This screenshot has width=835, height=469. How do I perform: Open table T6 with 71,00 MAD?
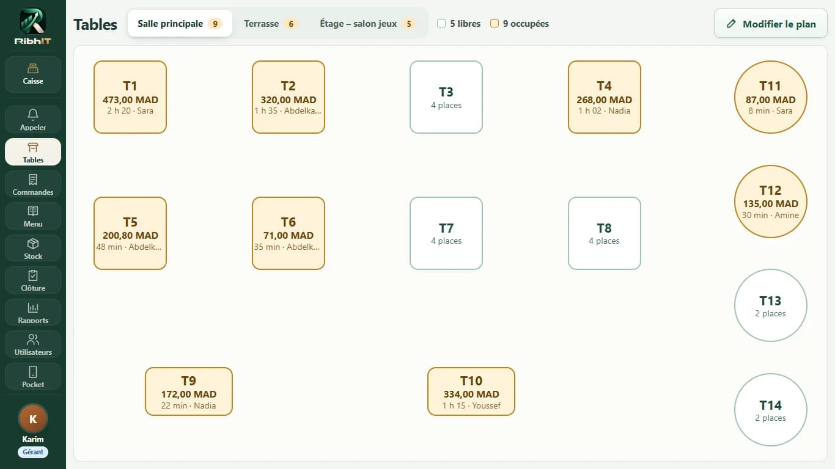[289, 233]
